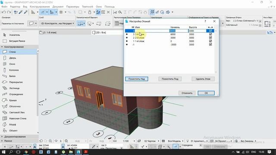276x155 pixels.
Task: Select Окно (Window) tool
Action: [x=19, y=64]
